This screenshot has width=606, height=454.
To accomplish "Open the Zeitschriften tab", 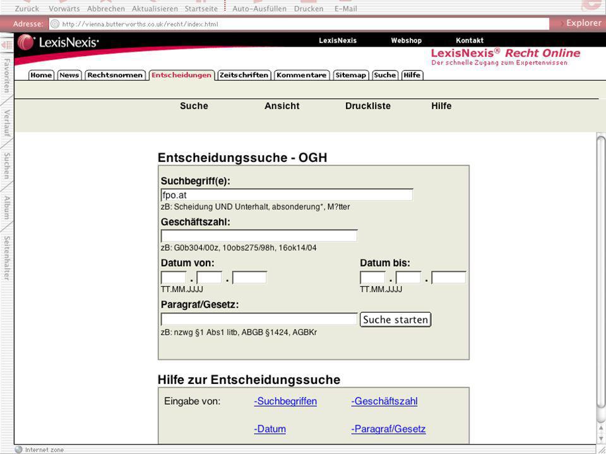I will coord(244,75).
